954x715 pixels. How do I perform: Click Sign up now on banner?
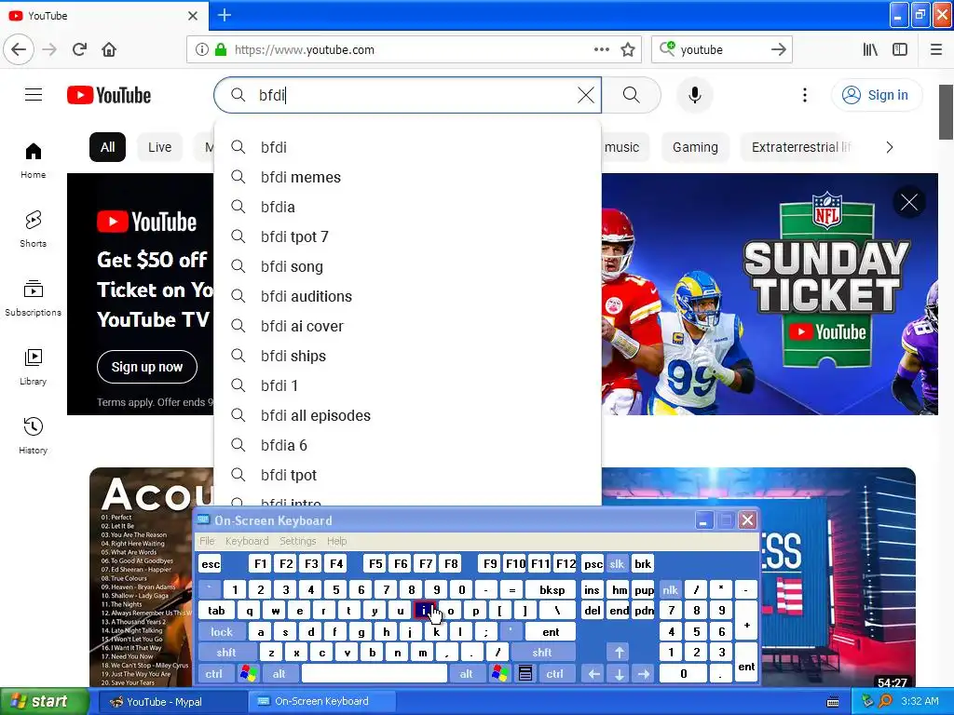[x=146, y=367]
